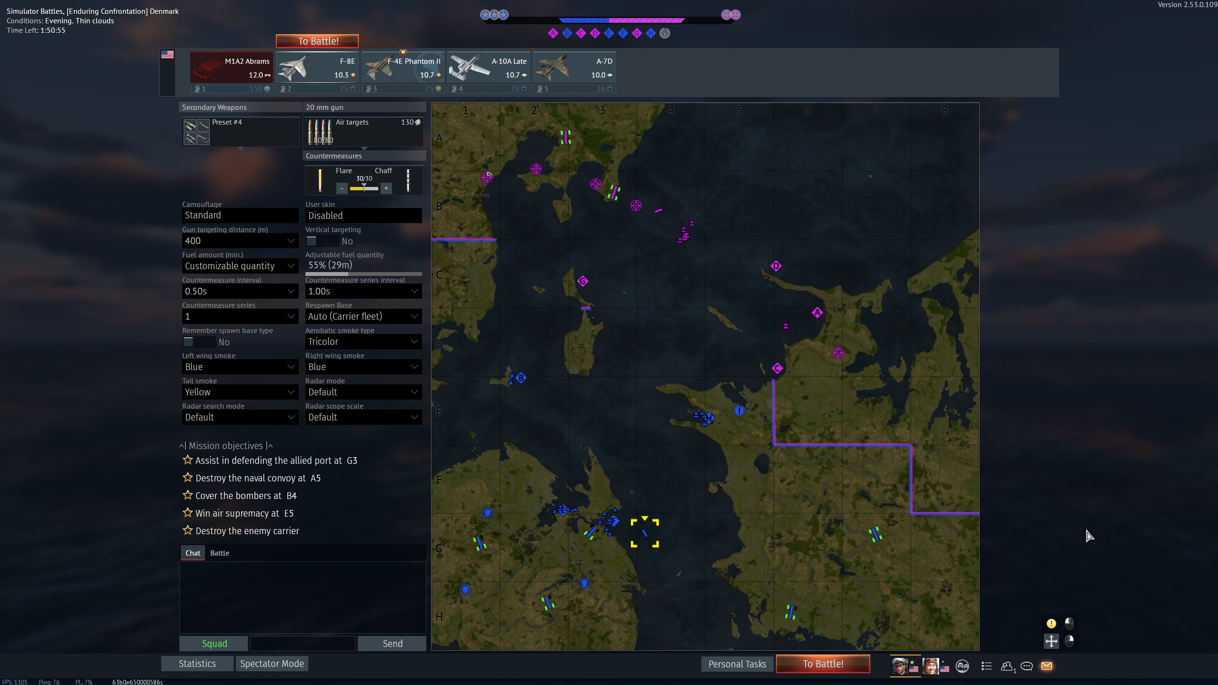Click the map pan (four arrows) icon
The width and height of the screenshot is (1218, 685).
[1051, 641]
